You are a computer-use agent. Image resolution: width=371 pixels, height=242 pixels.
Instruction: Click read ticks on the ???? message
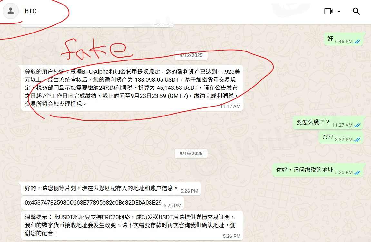pos(357,140)
